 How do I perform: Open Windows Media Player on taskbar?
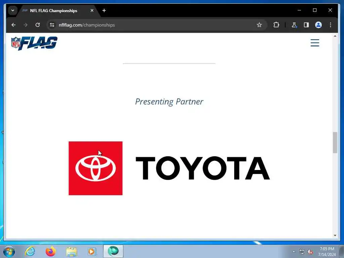pos(92,251)
